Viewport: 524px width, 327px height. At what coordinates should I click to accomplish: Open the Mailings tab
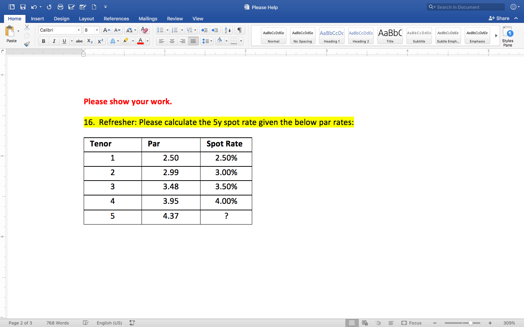pyautogui.click(x=148, y=19)
